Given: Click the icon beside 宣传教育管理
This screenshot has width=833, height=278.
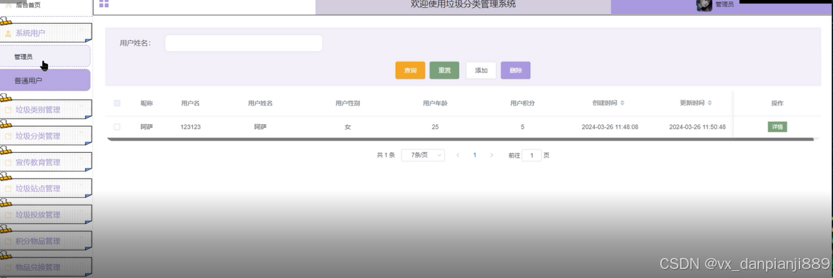Looking at the screenshot, I should pos(8,162).
